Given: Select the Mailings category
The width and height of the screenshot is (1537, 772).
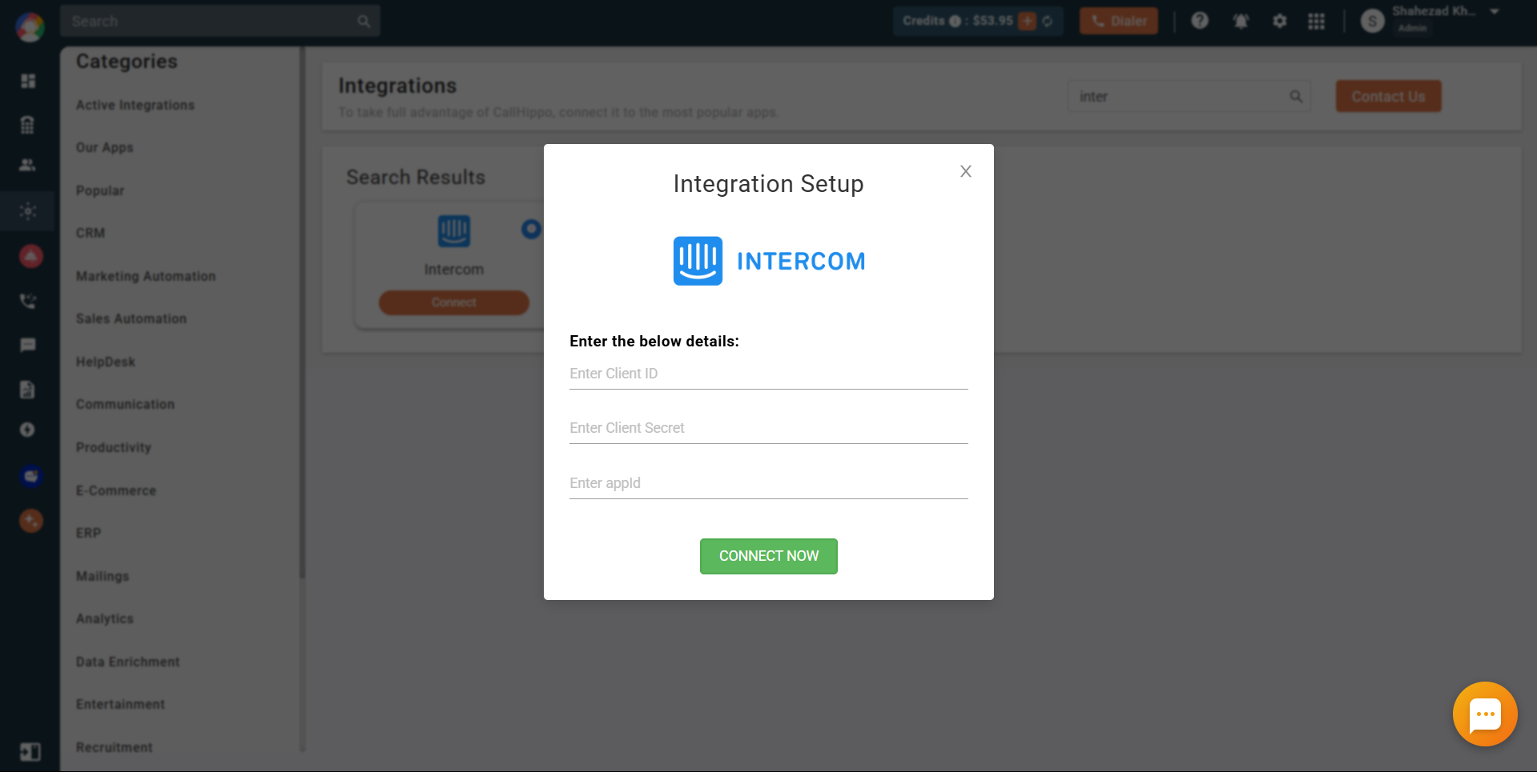Looking at the screenshot, I should (103, 576).
